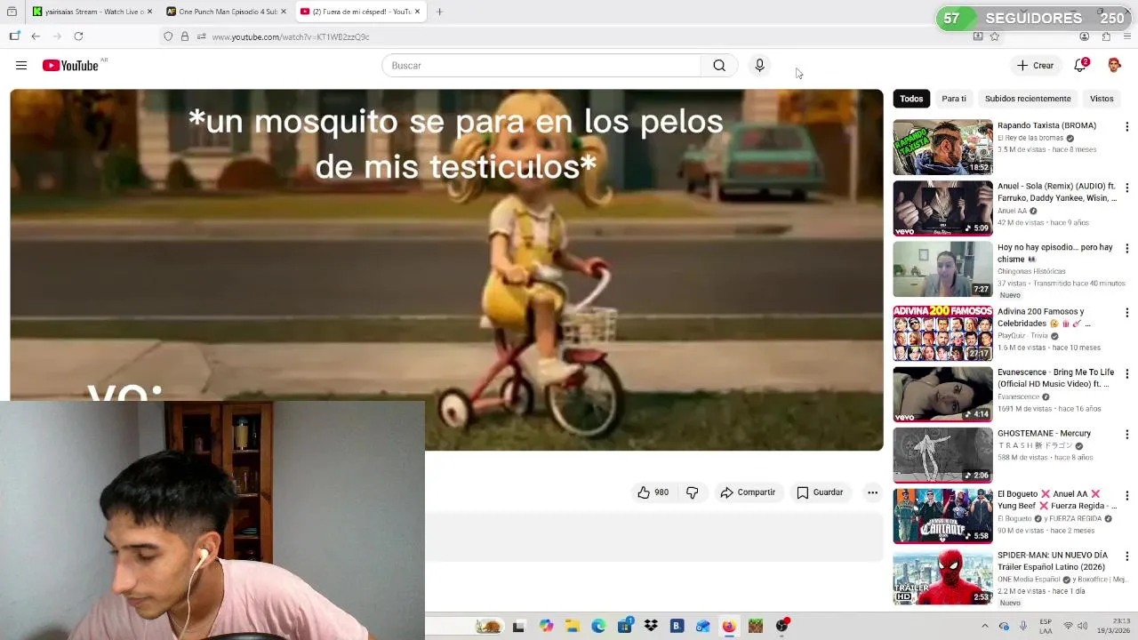Like the video with thumbs up
This screenshot has width=1138, height=640.
click(x=653, y=492)
